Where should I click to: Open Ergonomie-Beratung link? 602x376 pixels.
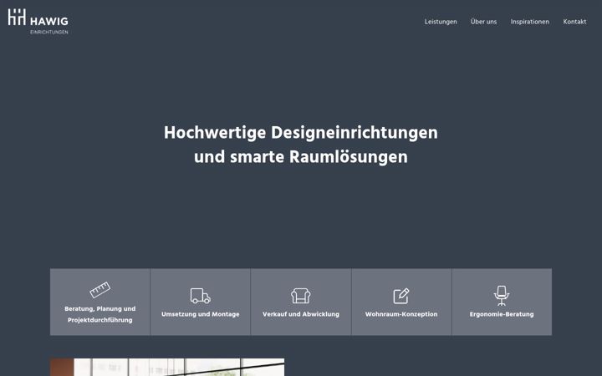pos(502,314)
